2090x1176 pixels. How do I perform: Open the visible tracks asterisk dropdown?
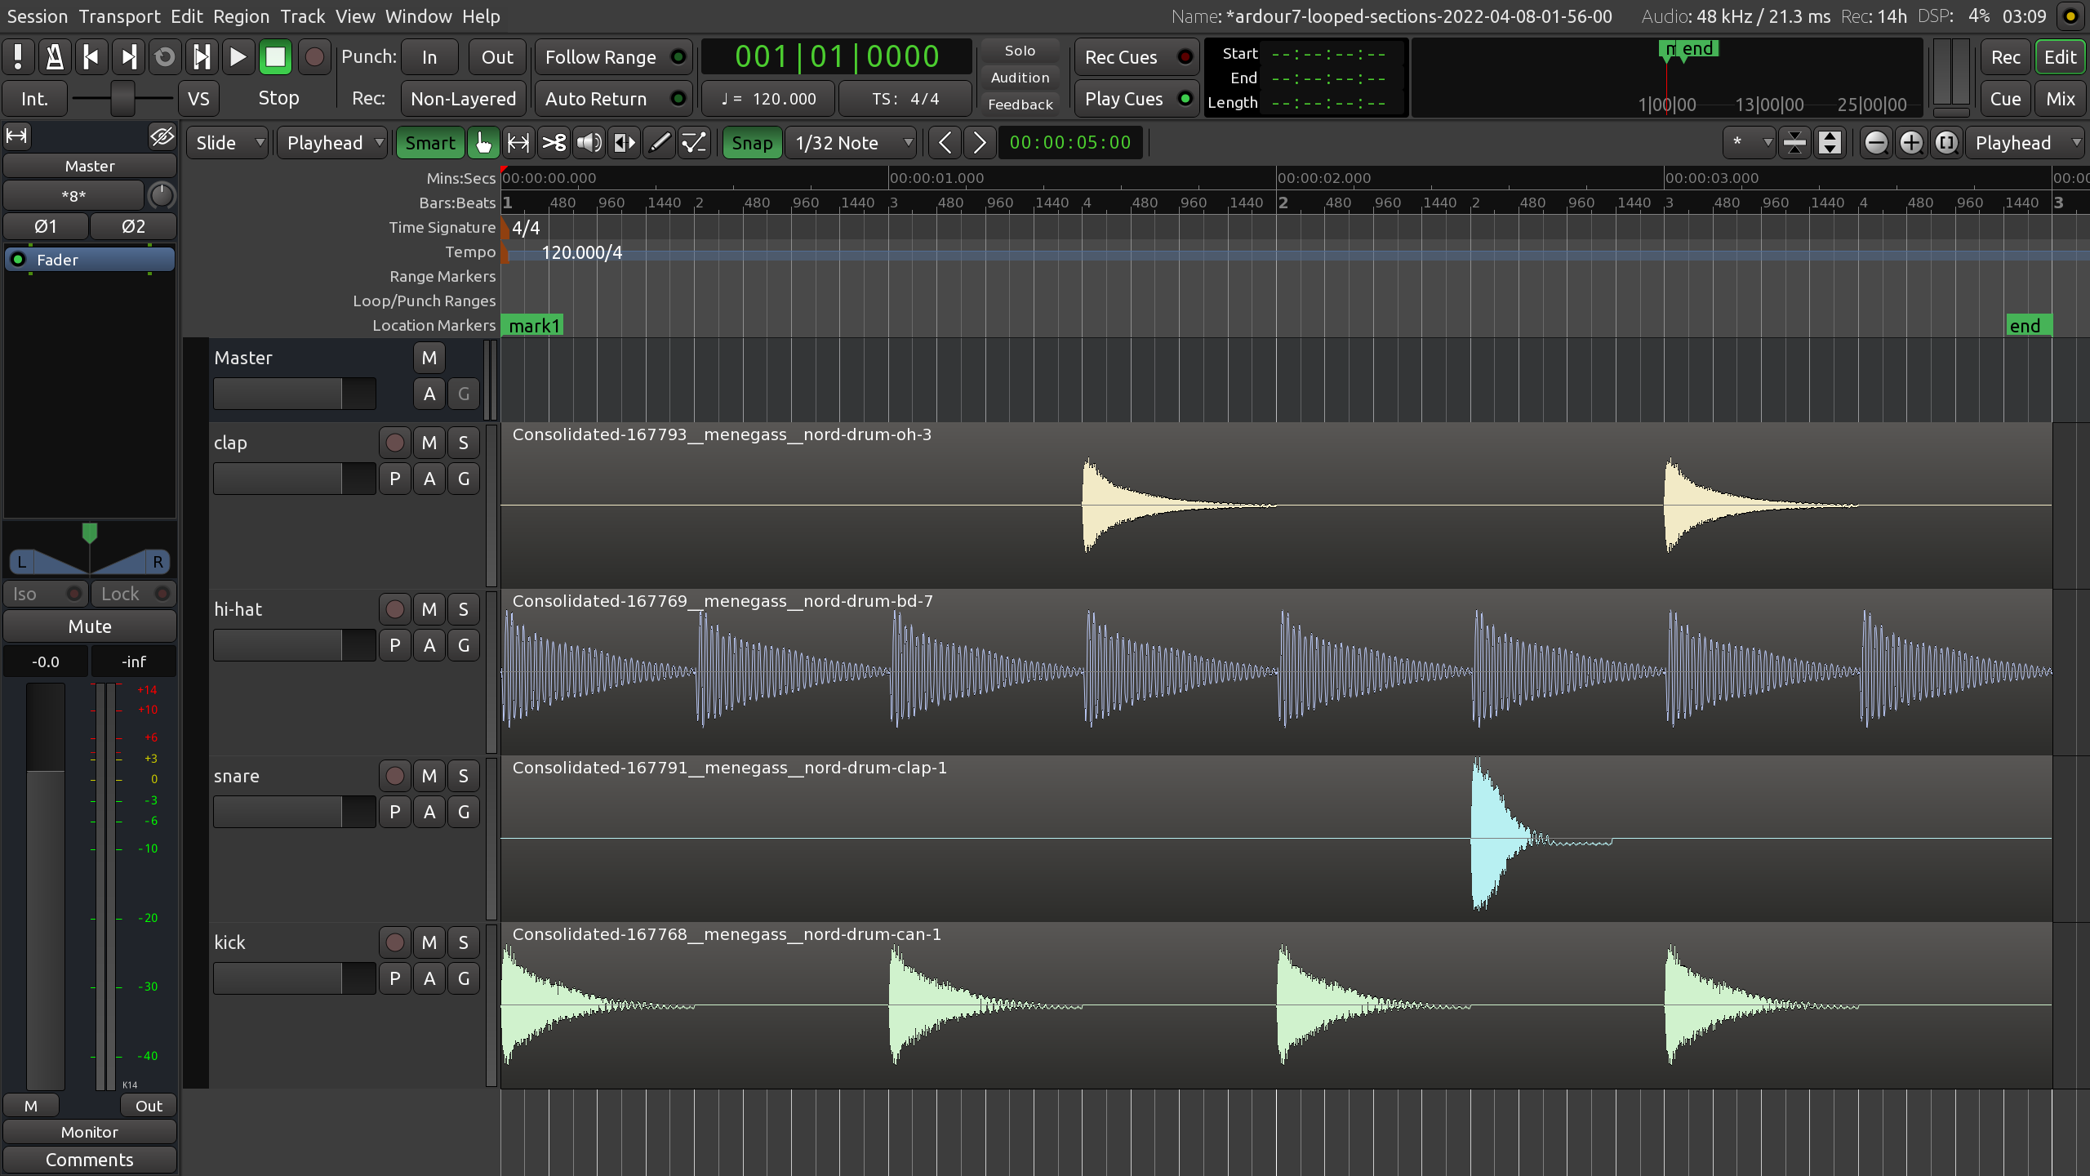pos(1749,143)
